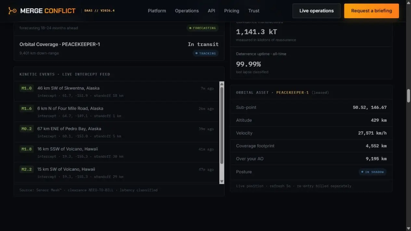Click the M2.2 magnitude badge
This screenshot has height=231, width=411.
pyautogui.click(x=27, y=169)
